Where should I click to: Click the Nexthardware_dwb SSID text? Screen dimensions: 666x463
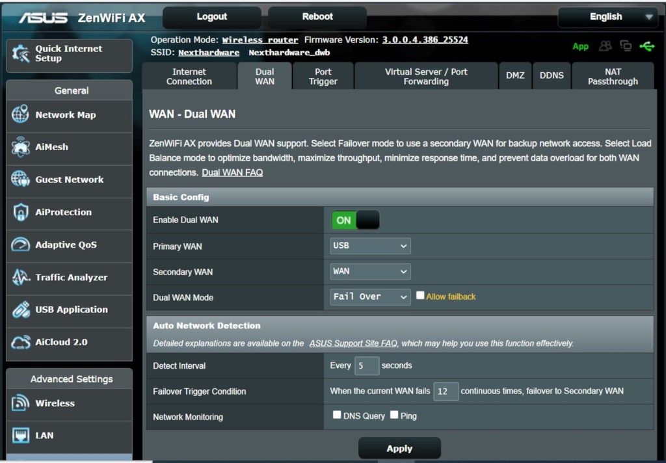289,53
